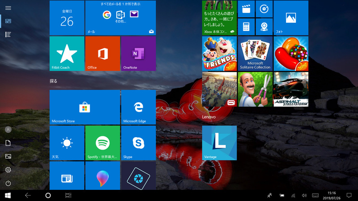Open Action Center notification icon
Viewport: 358px width, 201px height.
[x=349, y=195]
